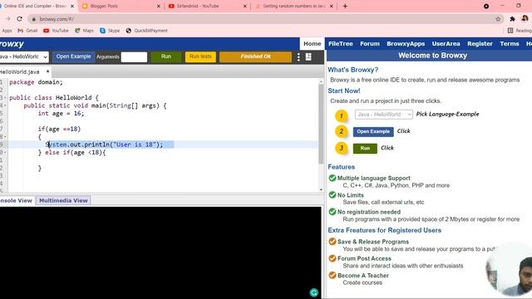Screen dimensions: 532x299
Task: Open the Reading list icon
Action: [x=510, y=31]
